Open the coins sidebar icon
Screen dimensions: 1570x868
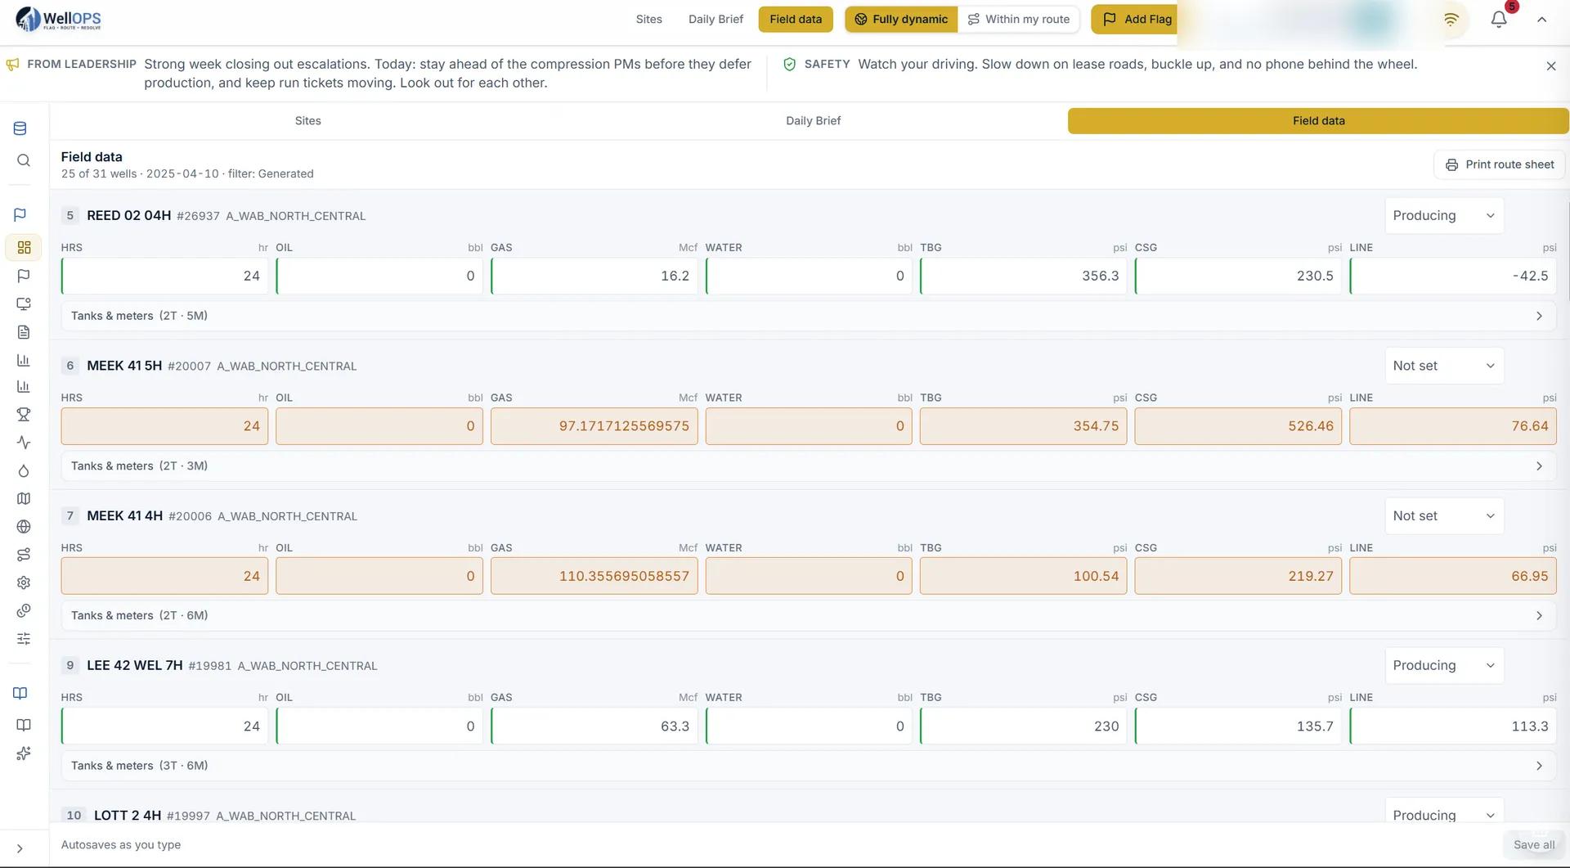(x=24, y=610)
